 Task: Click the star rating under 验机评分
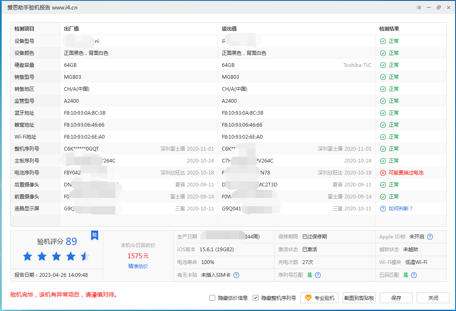tap(56, 256)
